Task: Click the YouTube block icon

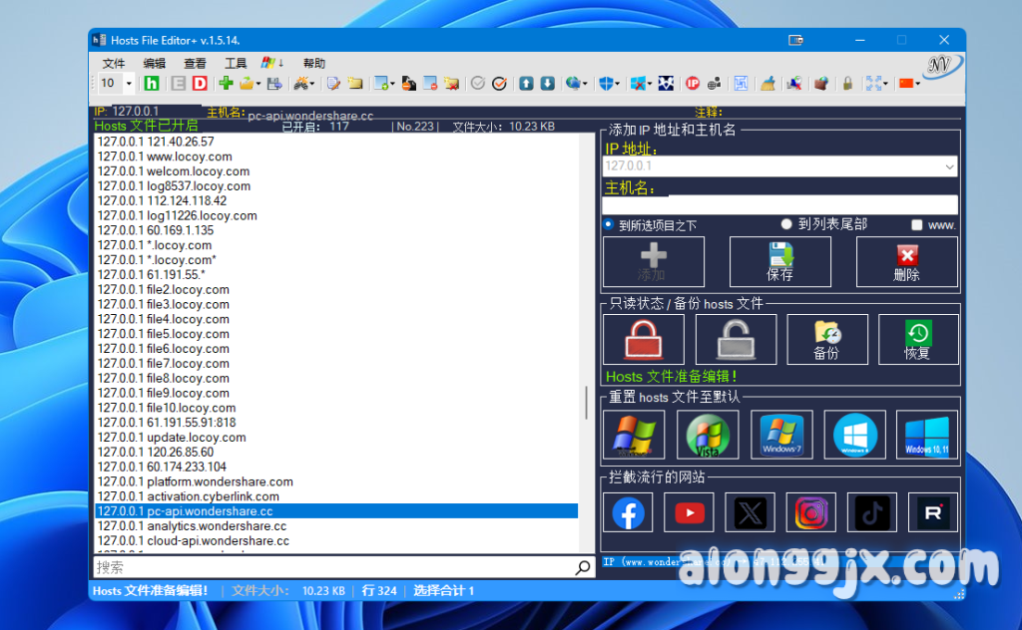Action: 689,512
